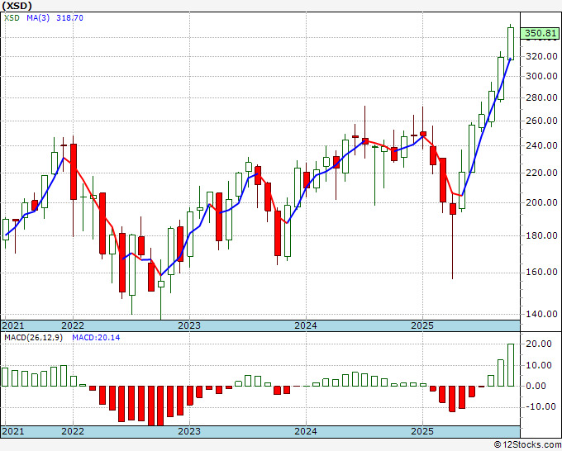The image size is (562, 451).
Task: Click the 10.00 MACD axis label
Action: click(539, 365)
